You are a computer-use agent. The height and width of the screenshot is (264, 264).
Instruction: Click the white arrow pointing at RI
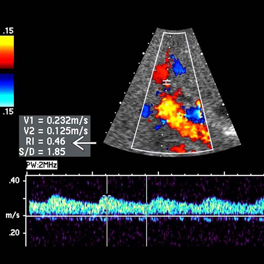(x=84, y=143)
